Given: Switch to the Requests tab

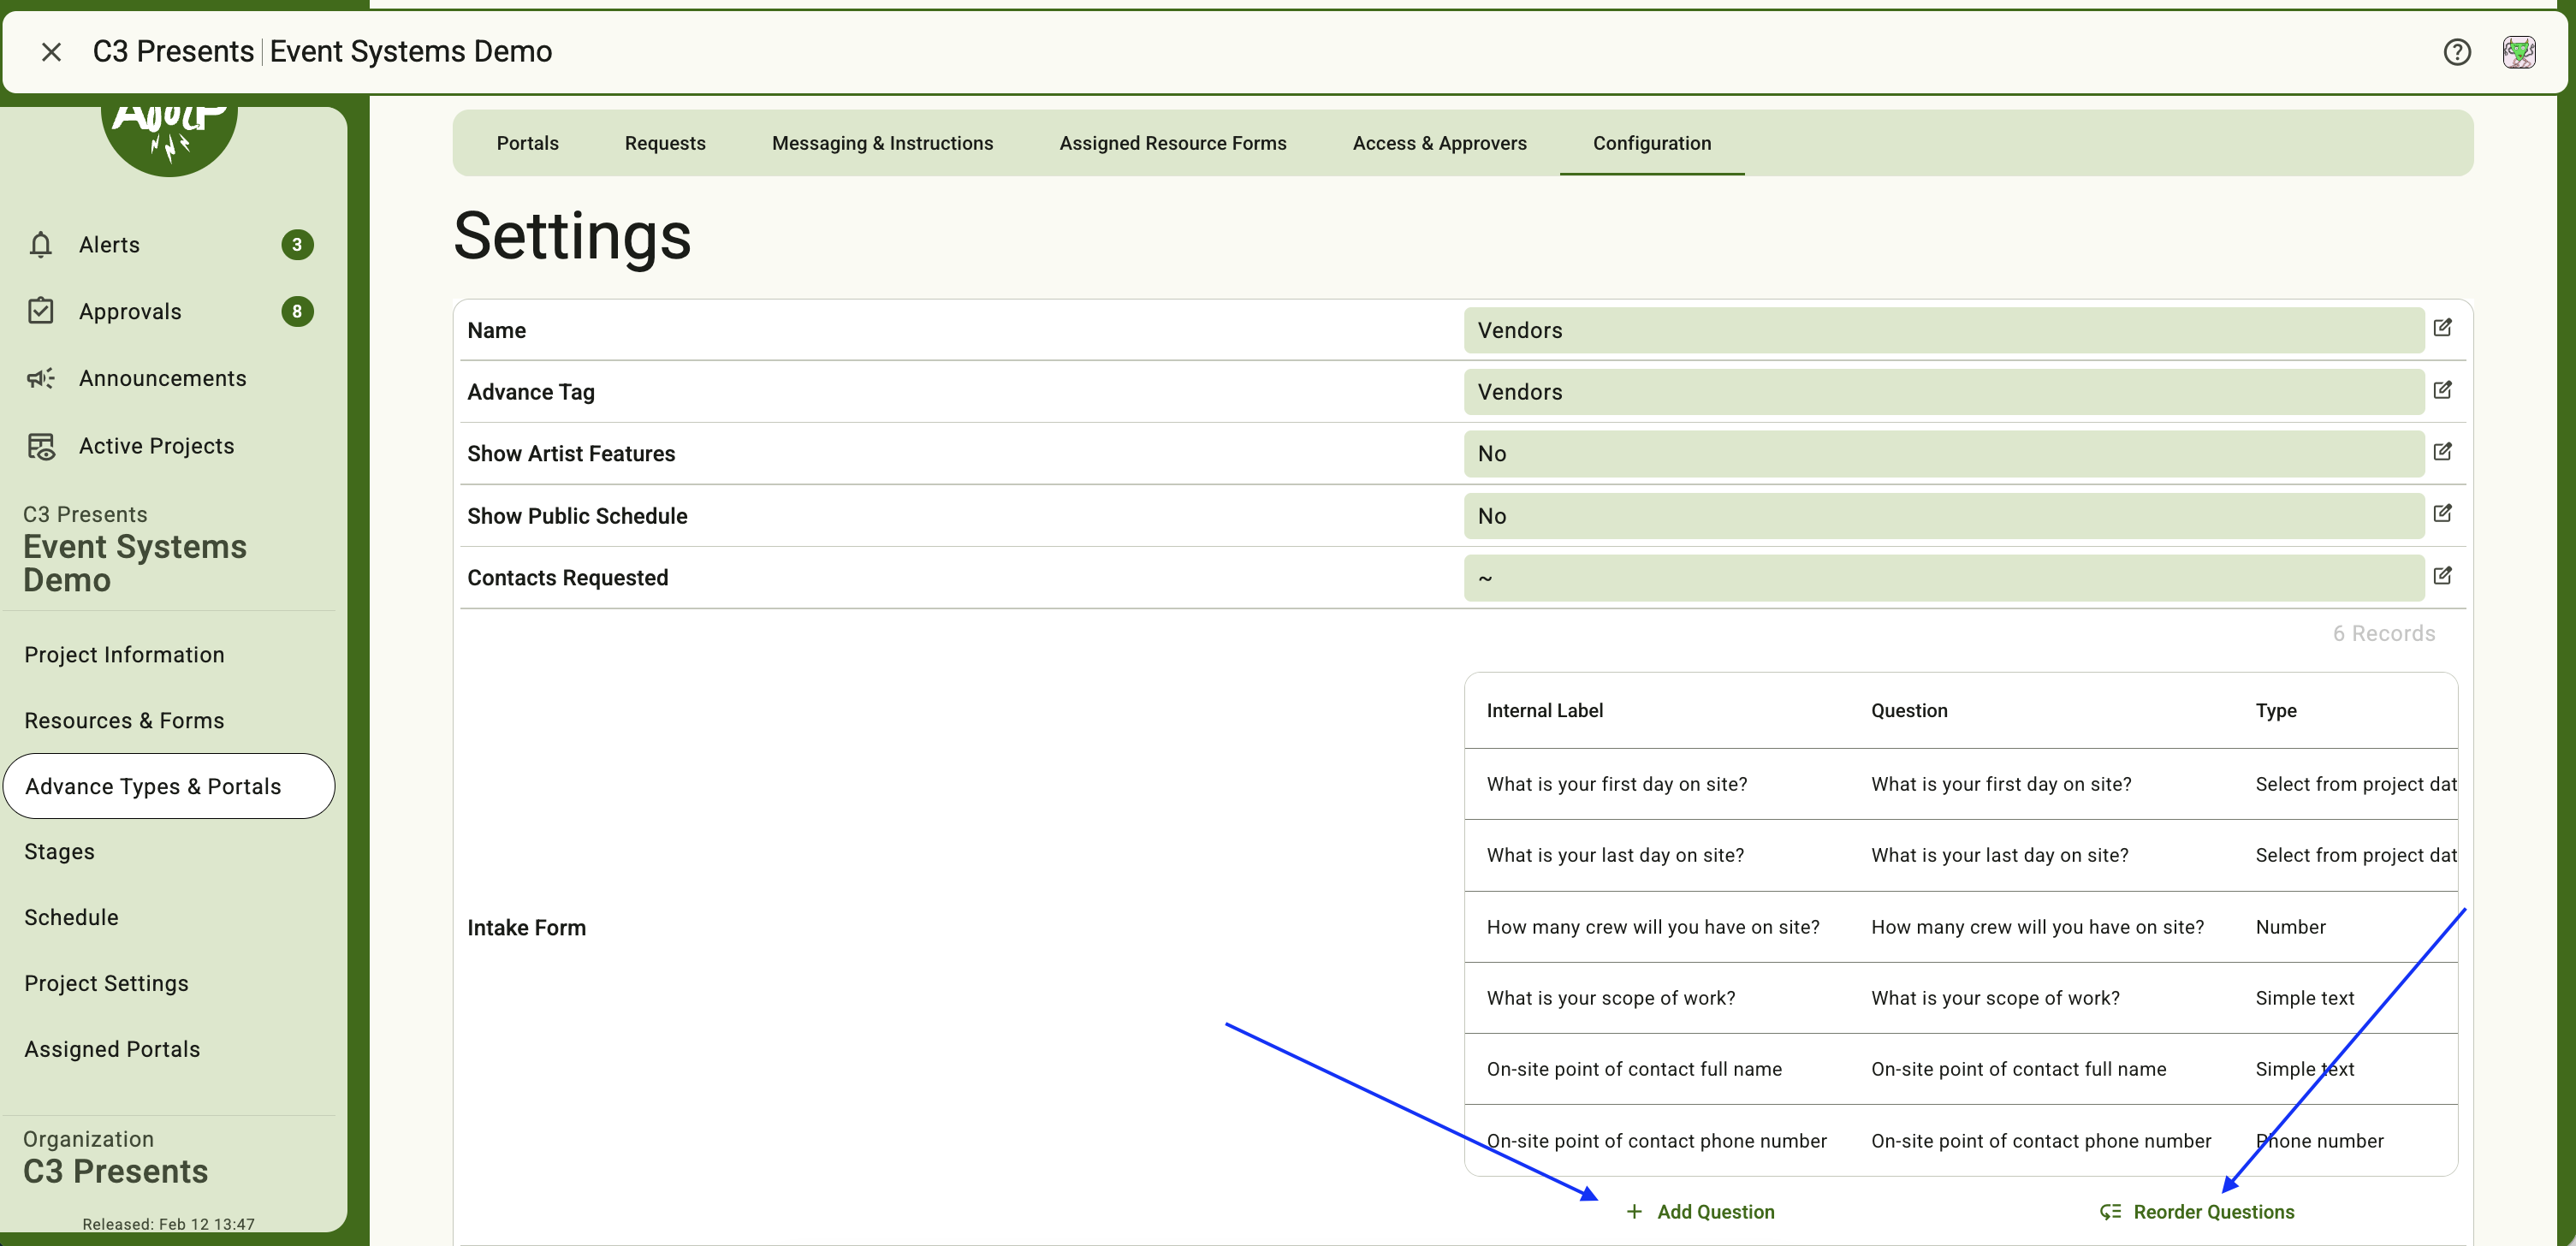Looking at the screenshot, I should tap(665, 143).
